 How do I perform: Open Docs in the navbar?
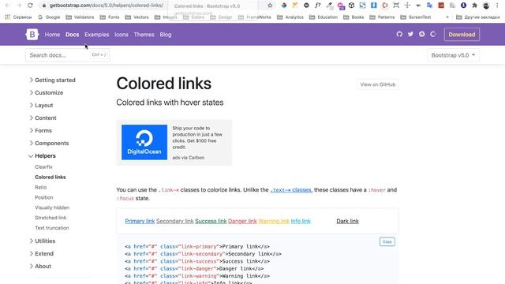pos(72,35)
